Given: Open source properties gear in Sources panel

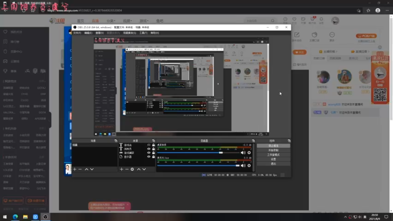Looking at the screenshot, I should (x=132, y=169).
